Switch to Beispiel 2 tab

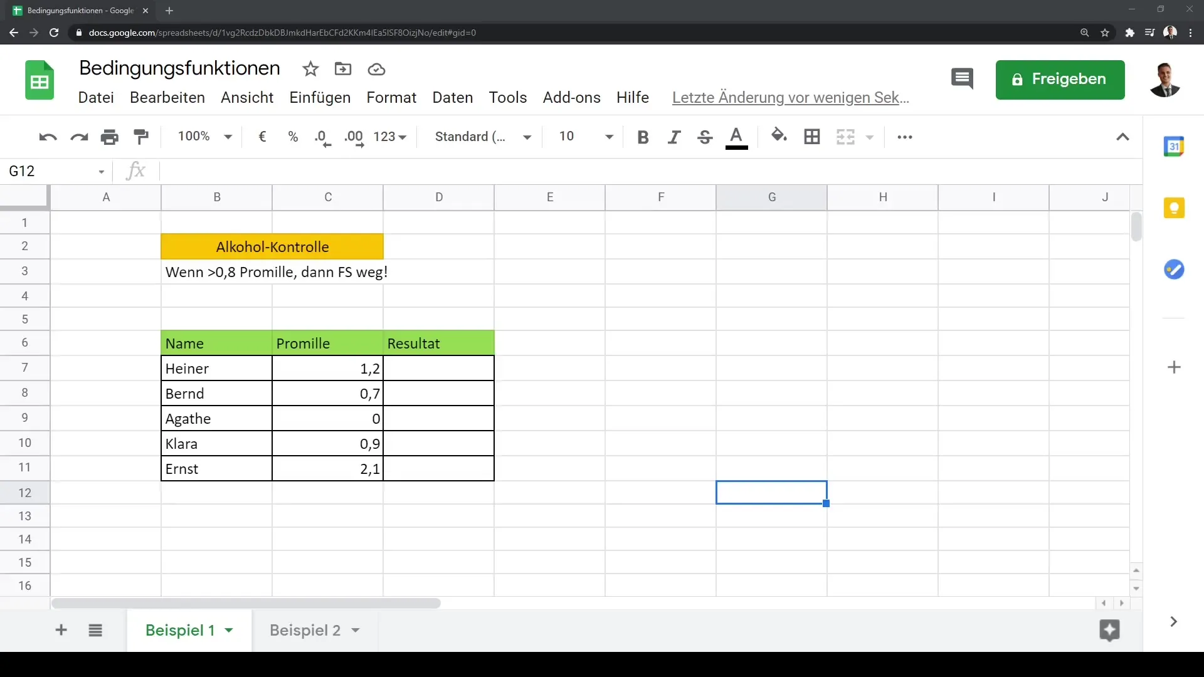click(x=304, y=630)
